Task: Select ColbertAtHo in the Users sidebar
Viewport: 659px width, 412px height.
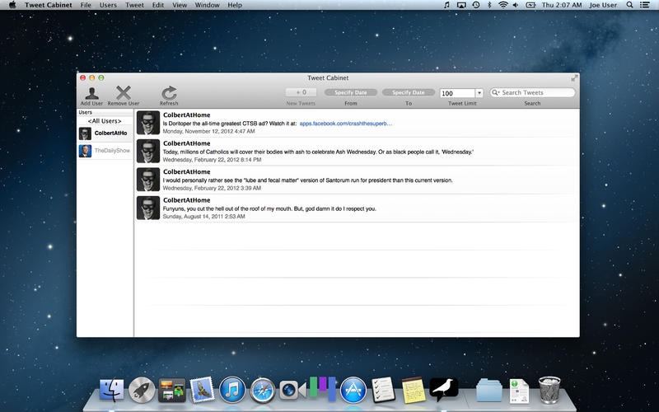Action: point(105,133)
